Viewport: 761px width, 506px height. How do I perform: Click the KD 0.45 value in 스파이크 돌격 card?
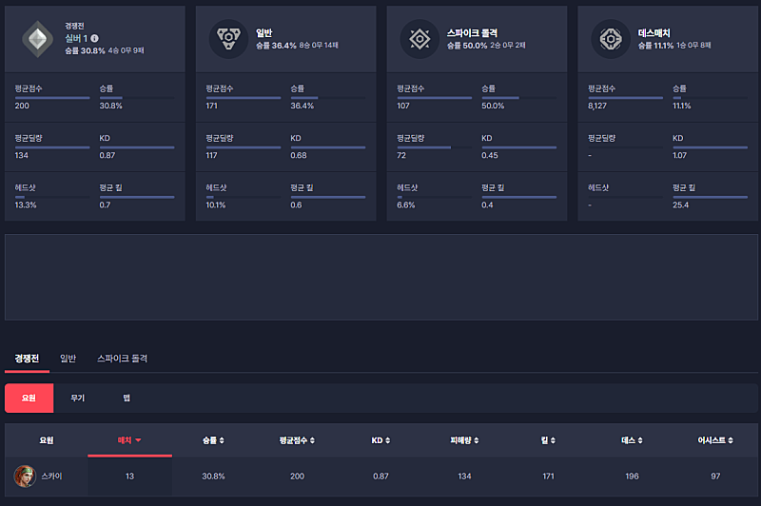click(490, 155)
